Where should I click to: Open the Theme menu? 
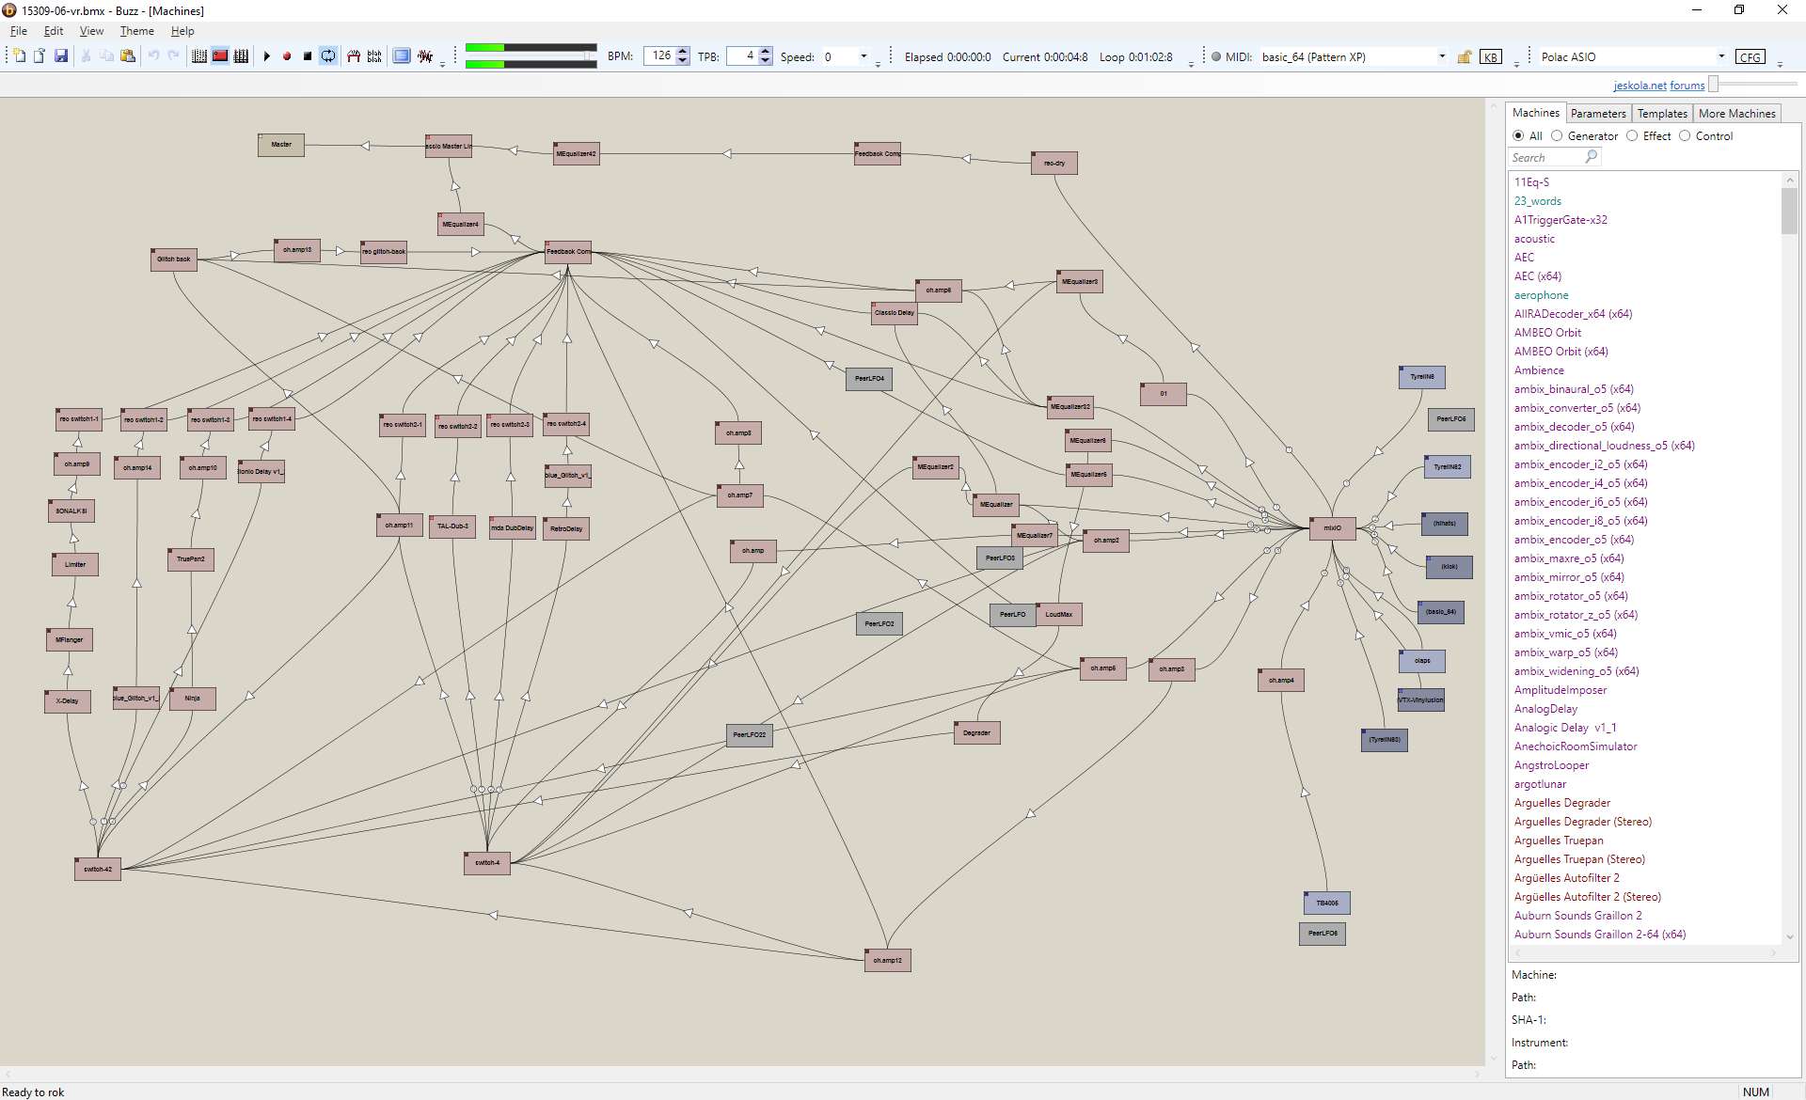coord(136,31)
